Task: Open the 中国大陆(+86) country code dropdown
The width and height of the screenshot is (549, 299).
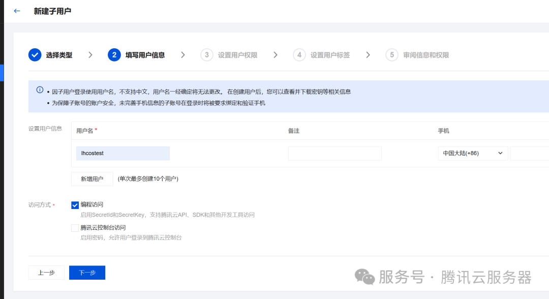Action: pos(473,154)
